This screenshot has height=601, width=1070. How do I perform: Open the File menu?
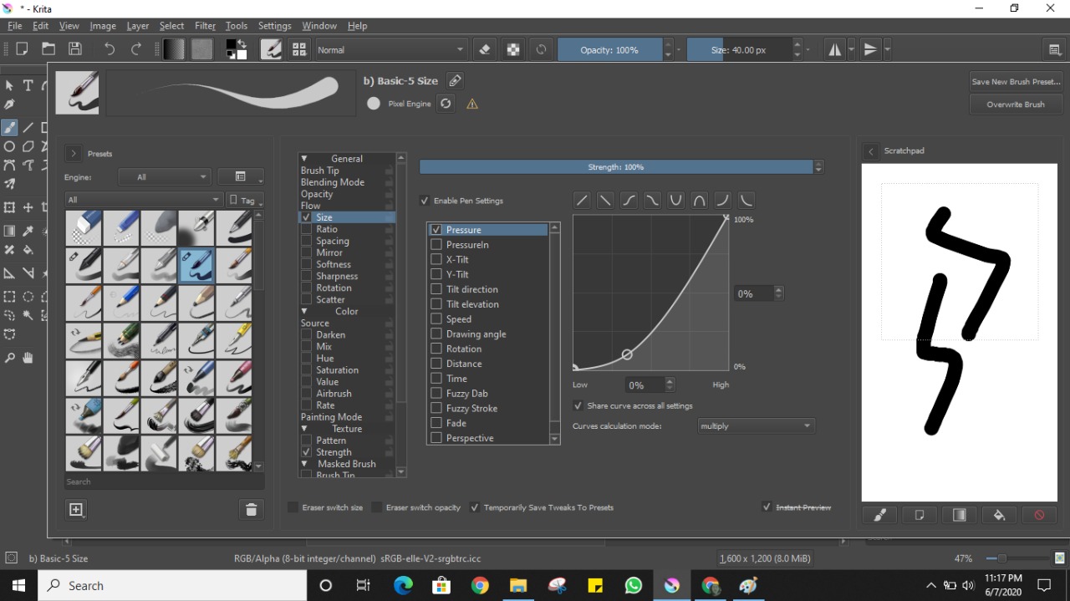(14, 26)
